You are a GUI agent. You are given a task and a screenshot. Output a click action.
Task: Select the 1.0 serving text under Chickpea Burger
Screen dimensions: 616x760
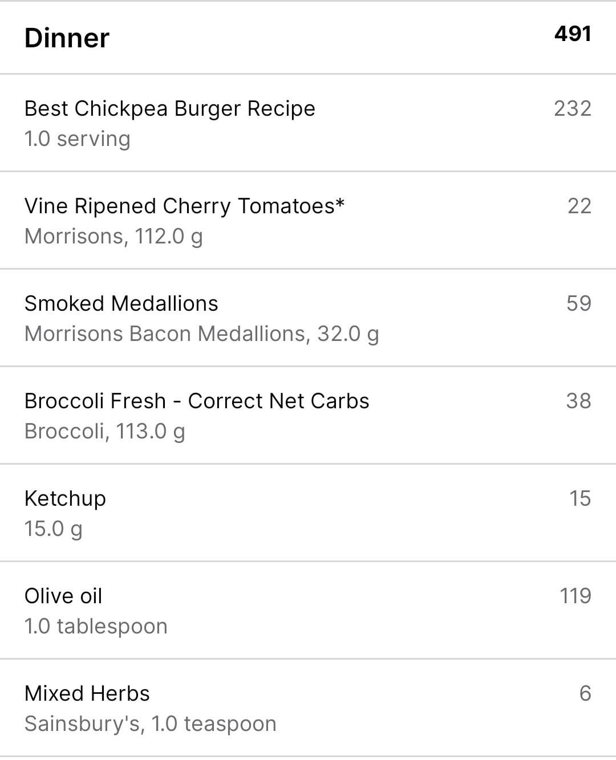77,139
